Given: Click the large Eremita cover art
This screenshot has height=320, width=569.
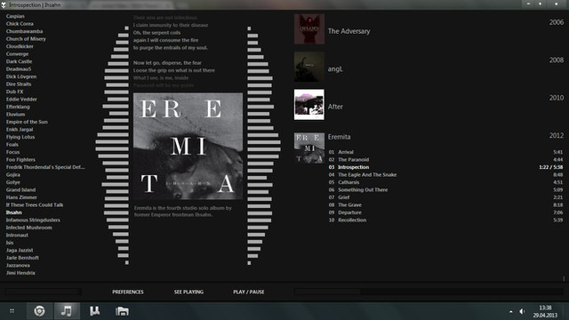Looking at the screenshot, I should [x=188, y=146].
